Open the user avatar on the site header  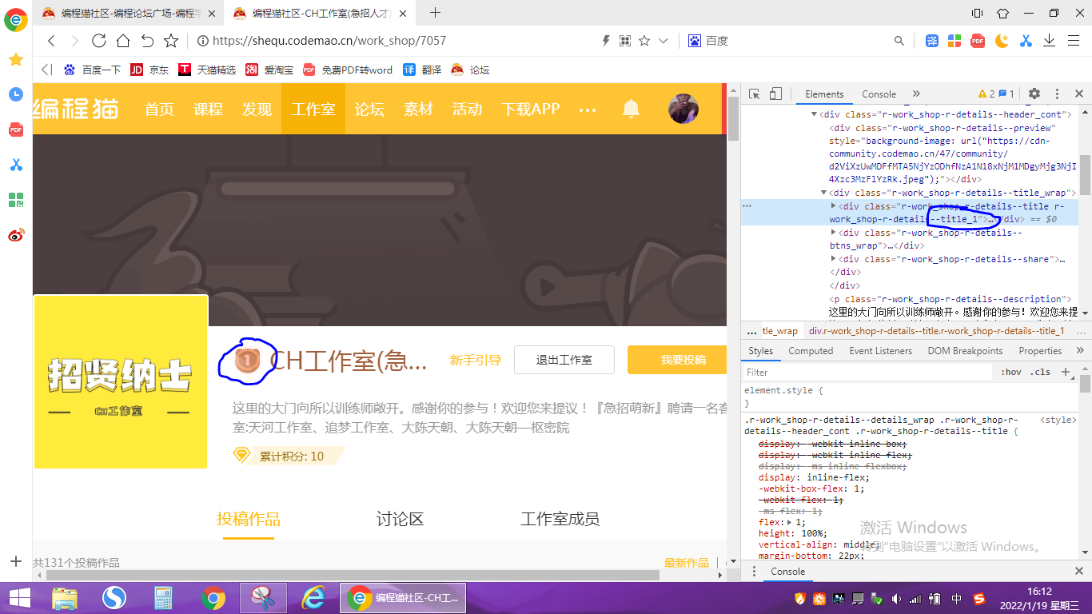click(x=683, y=109)
